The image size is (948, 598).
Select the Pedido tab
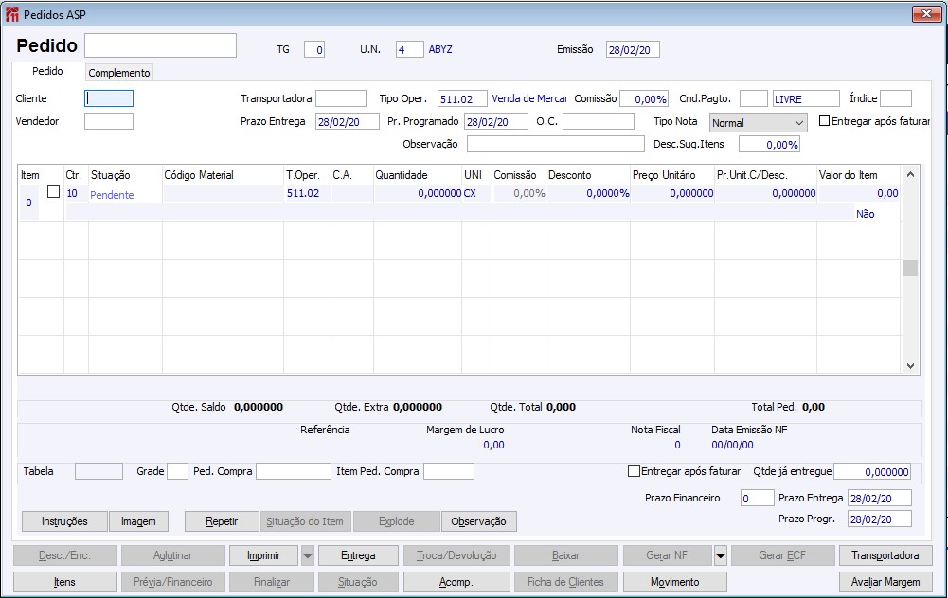(x=47, y=72)
